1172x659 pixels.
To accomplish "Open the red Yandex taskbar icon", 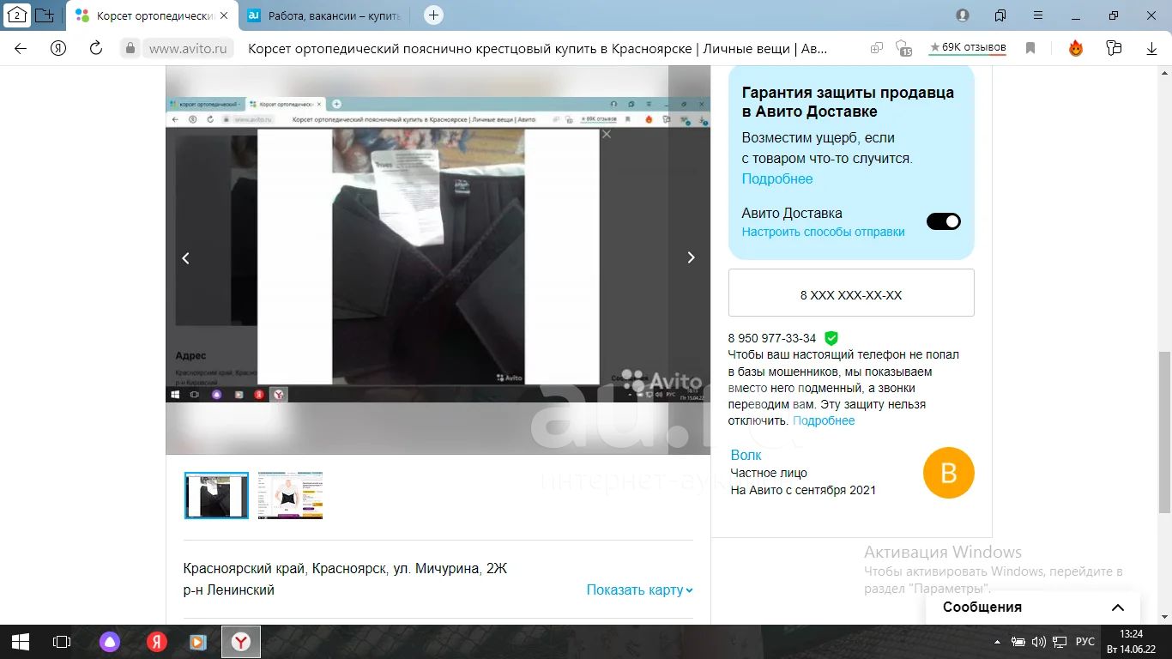I will coord(155,642).
